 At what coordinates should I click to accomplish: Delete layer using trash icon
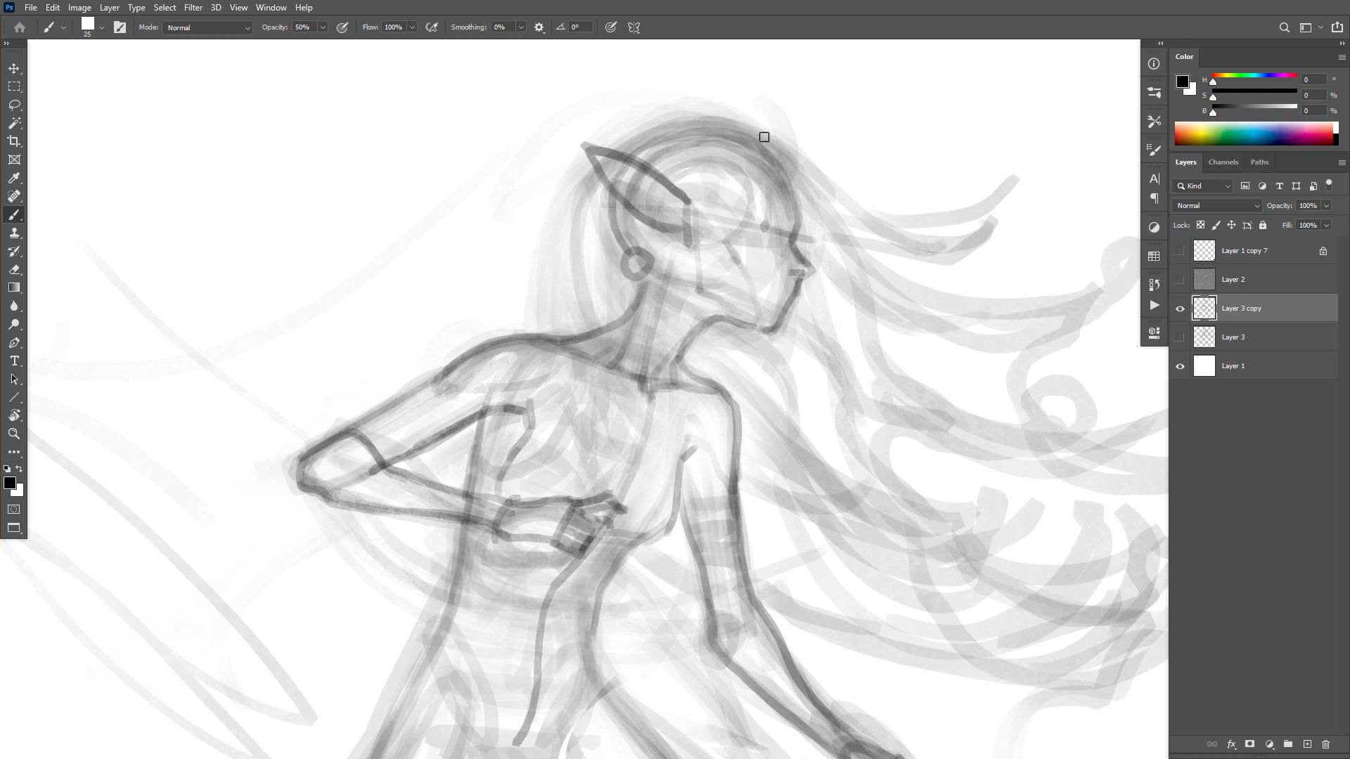[1325, 744]
